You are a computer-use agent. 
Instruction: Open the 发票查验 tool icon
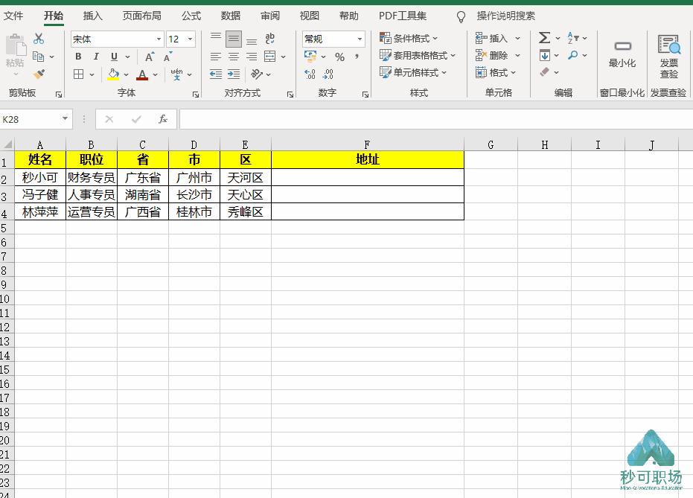point(668,55)
